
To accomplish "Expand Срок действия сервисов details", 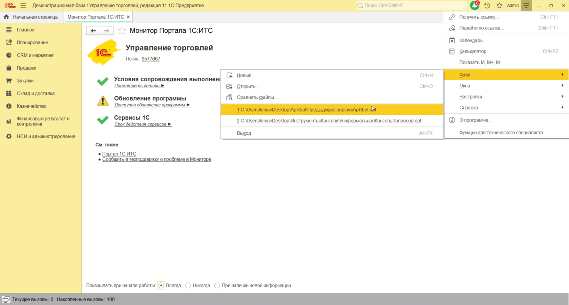I will pyautogui.click(x=143, y=124).
